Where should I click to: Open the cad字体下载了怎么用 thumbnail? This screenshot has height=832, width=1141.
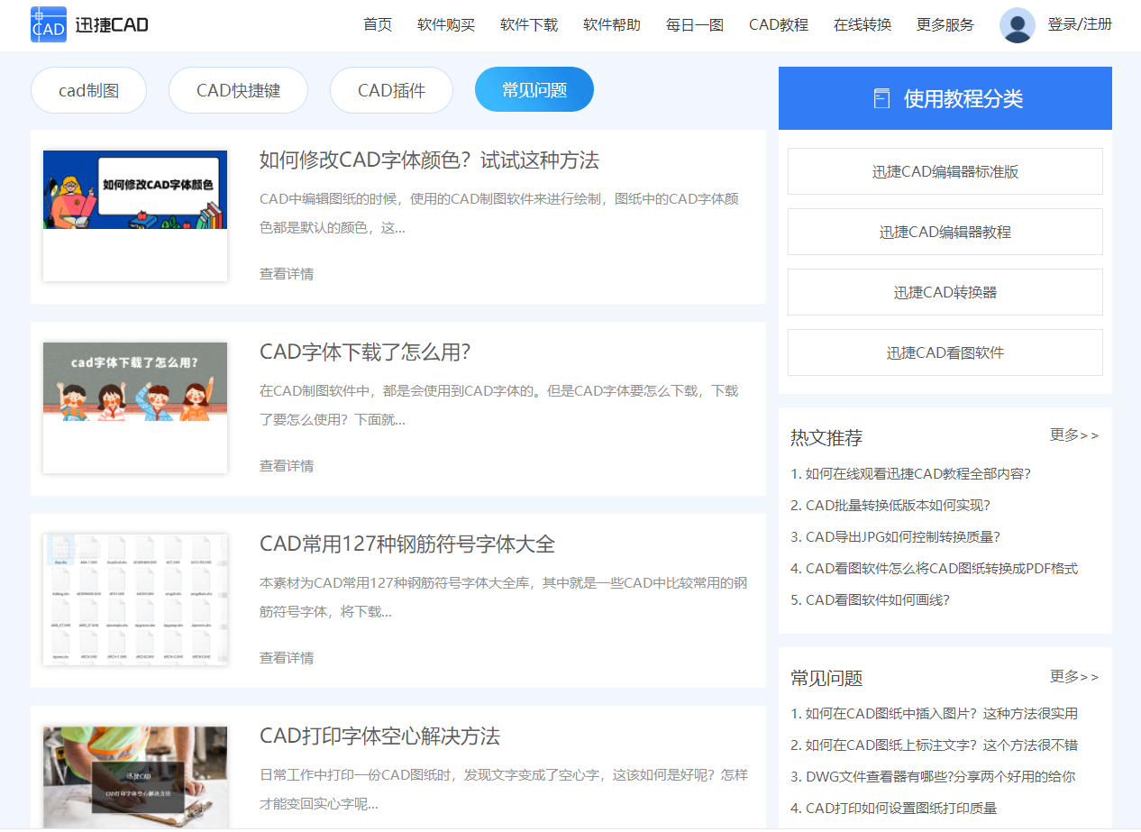(x=135, y=382)
